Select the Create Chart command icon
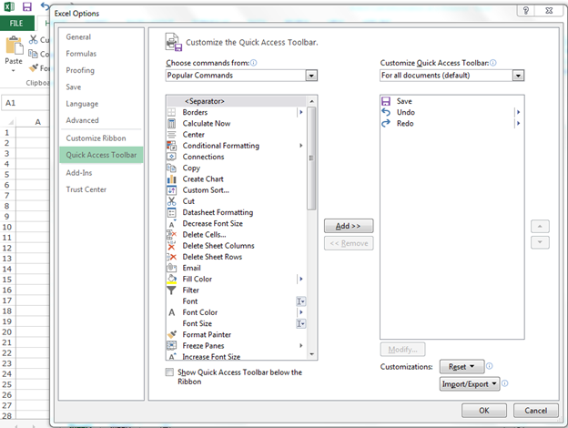 coord(171,179)
